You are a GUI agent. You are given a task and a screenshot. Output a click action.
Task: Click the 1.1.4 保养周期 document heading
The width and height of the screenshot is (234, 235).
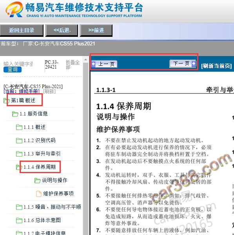coord(123,106)
